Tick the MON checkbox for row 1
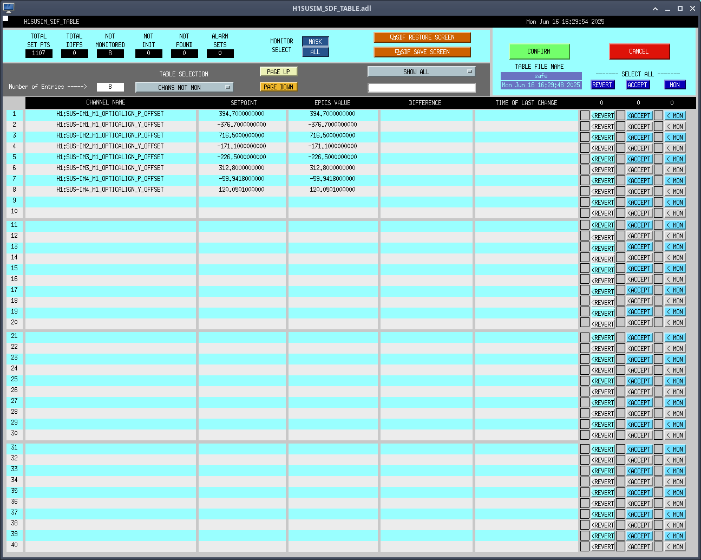This screenshot has width=701, height=560. click(x=658, y=115)
